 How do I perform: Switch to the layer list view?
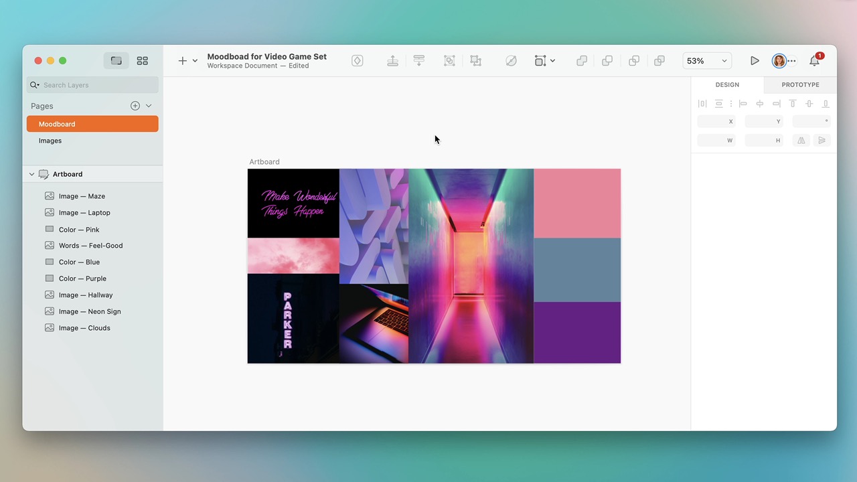point(116,61)
